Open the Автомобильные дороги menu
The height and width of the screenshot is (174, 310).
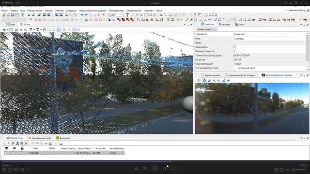(x=93, y=11)
